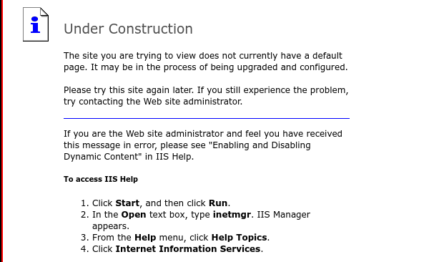439x262 pixels.
Task: Click the blue information page icon
Action: point(36,24)
